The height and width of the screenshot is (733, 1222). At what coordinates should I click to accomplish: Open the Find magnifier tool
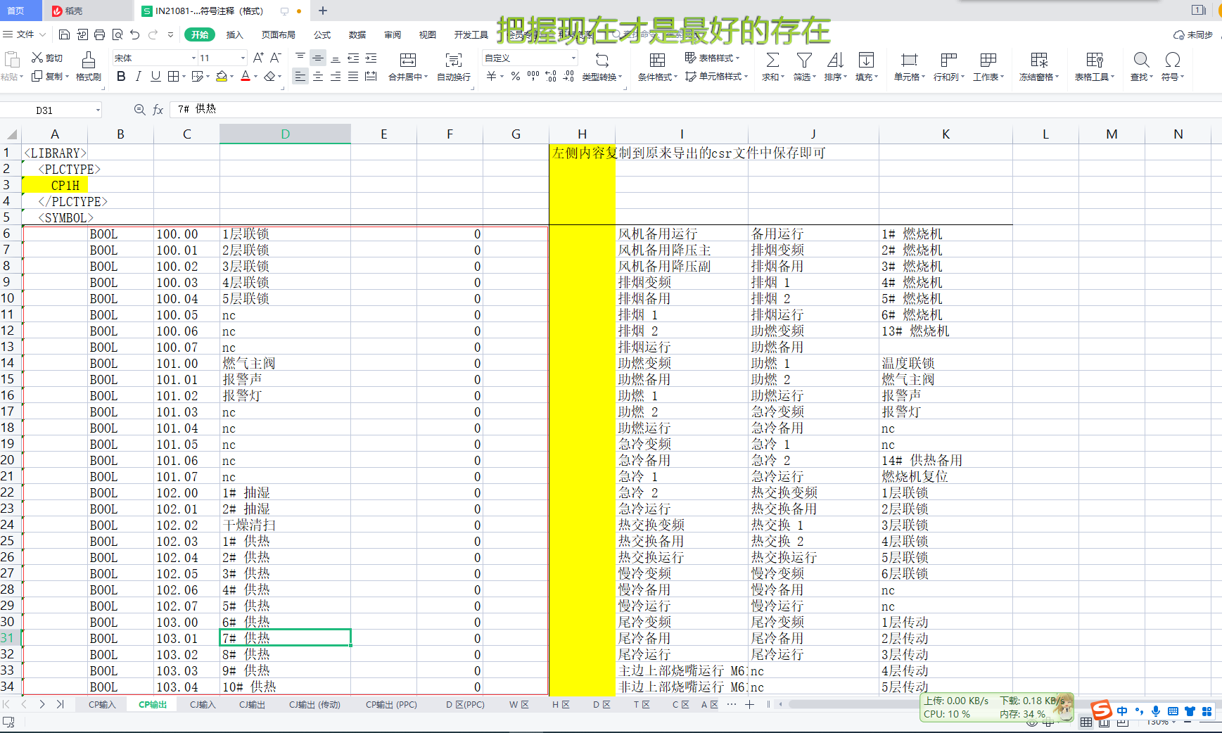pos(1141,60)
